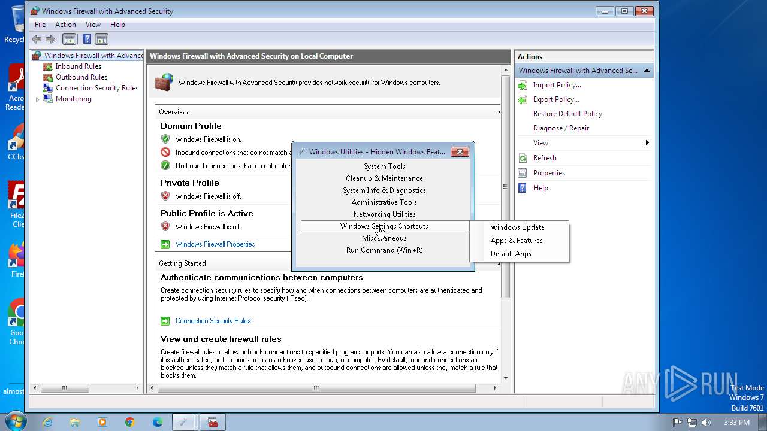Open Properties from the Actions pane
This screenshot has height=431, width=767.
(x=549, y=173)
